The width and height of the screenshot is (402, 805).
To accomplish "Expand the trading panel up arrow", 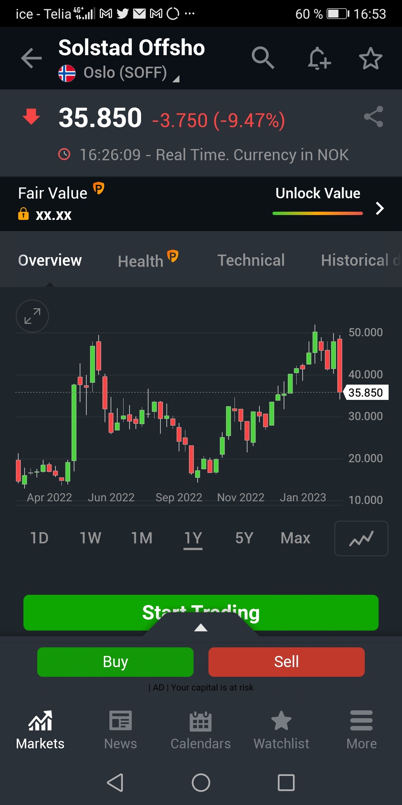I will [201, 628].
